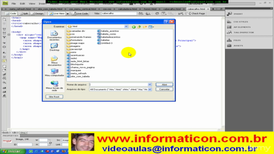
Task: Switch to Split view
Action: coord(23,13)
